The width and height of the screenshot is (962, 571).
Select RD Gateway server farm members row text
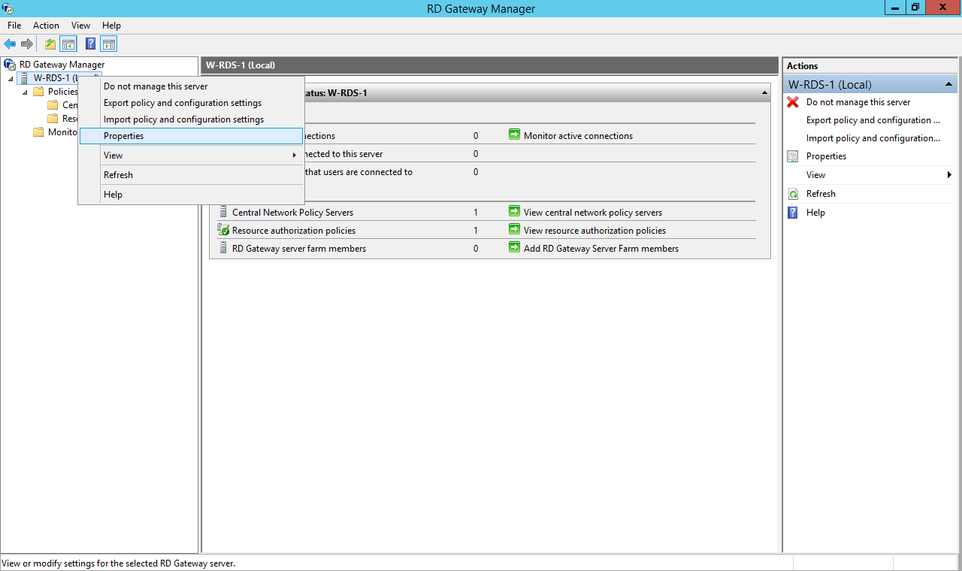(299, 249)
